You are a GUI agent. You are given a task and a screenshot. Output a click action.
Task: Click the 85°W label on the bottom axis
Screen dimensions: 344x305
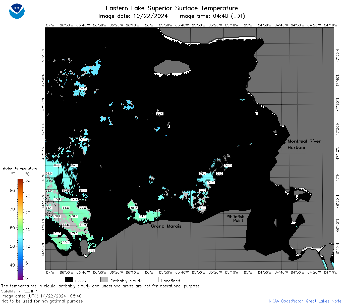coord(248,272)
